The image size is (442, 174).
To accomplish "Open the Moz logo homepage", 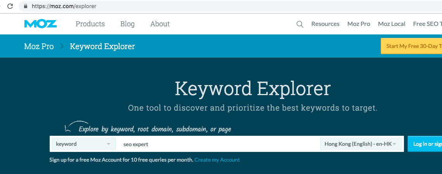I will (40, 24).
